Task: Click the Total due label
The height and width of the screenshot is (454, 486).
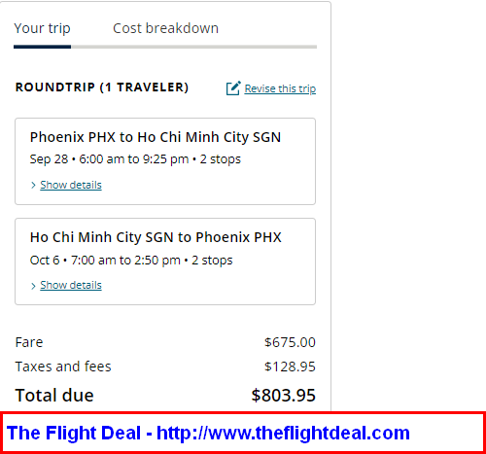Action: click(x=54, y=395)
